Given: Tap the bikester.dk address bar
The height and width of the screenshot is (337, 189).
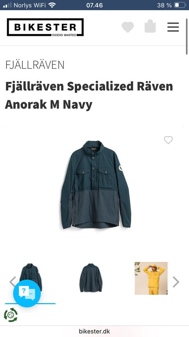Looking at the screenshot, I should pyautogui.click(x=94, y=331).
